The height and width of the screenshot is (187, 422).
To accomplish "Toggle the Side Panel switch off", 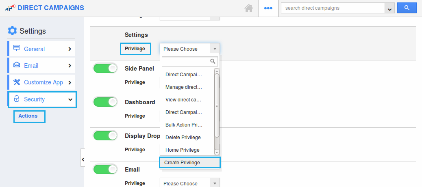I will pos(105,69).
